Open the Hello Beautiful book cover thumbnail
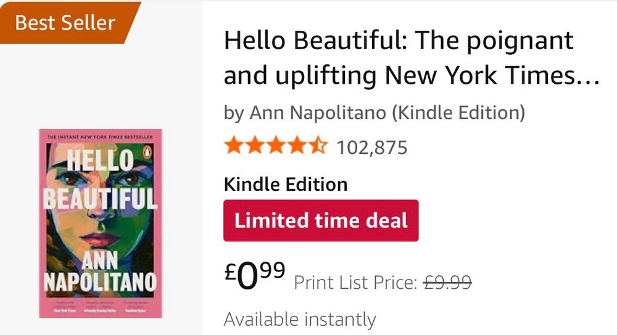Screen dimensions: 617x335 (101, 223)
